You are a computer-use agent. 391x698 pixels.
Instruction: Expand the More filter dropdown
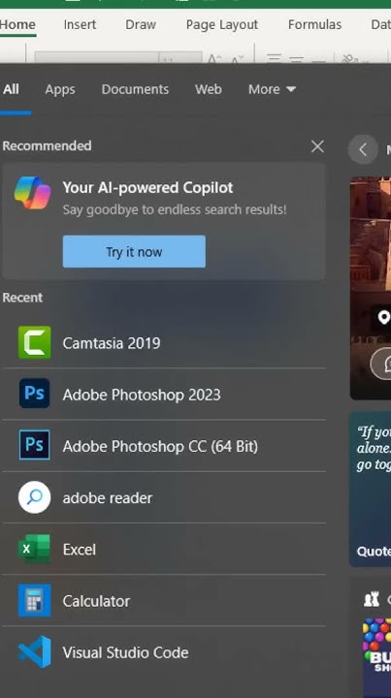click(x=272, y=89)
